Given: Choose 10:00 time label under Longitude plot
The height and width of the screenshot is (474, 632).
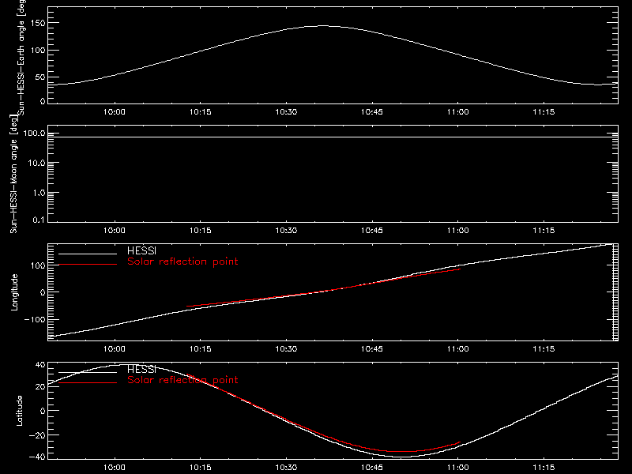Looking at the screenshot, I should (114, 349).
